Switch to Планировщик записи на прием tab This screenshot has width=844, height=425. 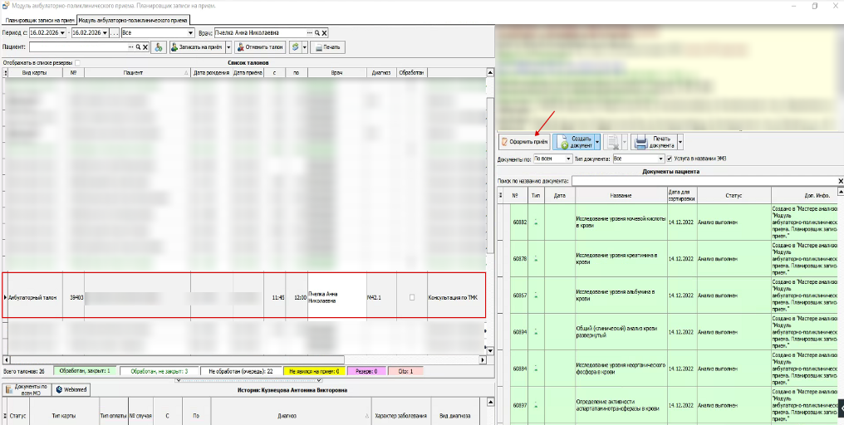pos(39,18)
